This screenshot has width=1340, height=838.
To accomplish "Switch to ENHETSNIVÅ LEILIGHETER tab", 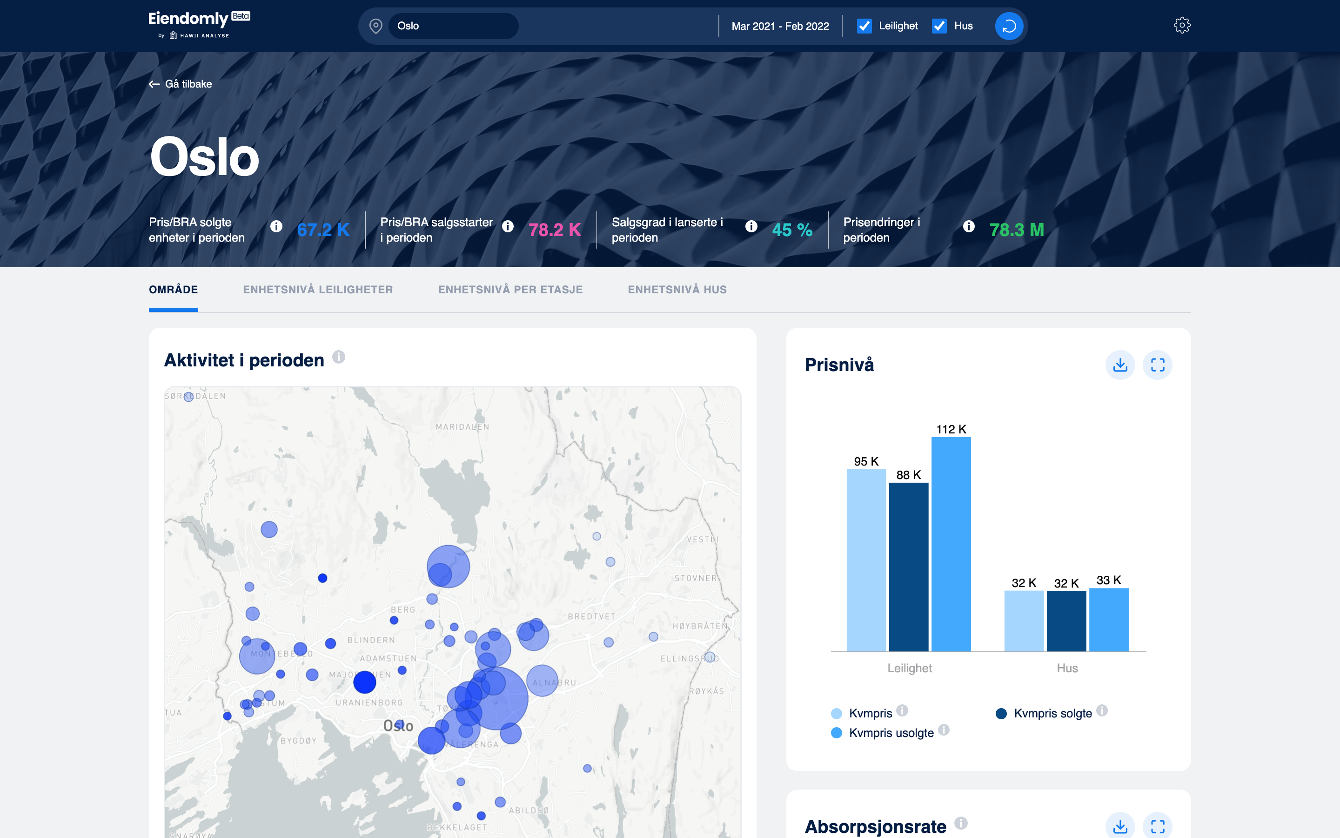I will 318,289.
